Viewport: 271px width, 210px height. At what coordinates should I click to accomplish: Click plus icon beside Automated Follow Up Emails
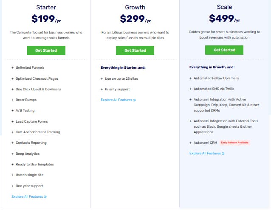(x=190, y=78)
